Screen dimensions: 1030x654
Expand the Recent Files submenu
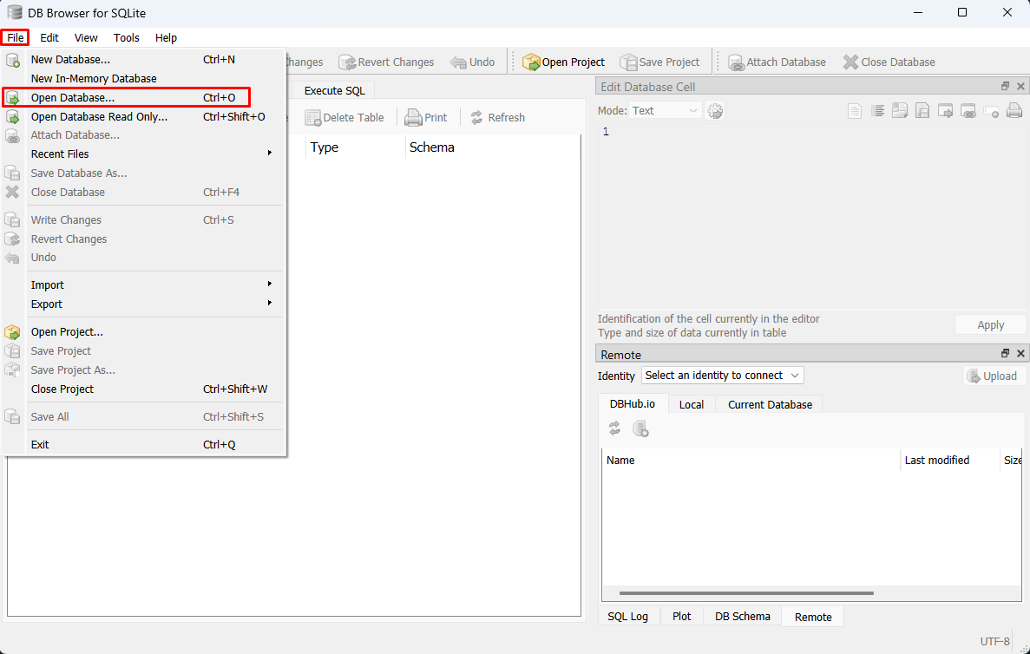pos(58,154)
